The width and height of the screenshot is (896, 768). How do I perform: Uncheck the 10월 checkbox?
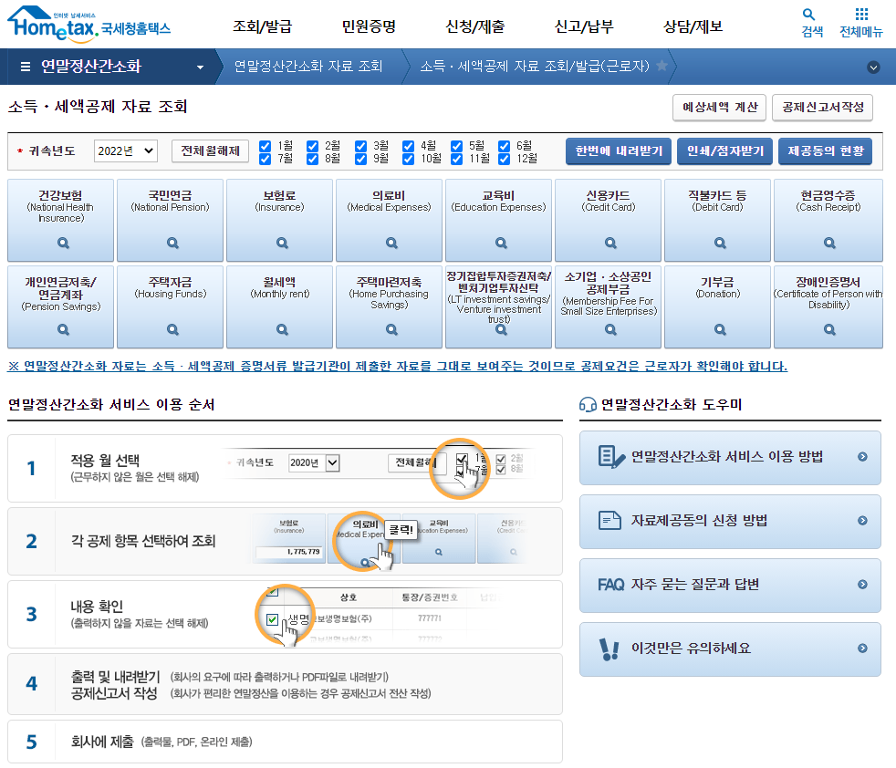(x=408, y=159)
